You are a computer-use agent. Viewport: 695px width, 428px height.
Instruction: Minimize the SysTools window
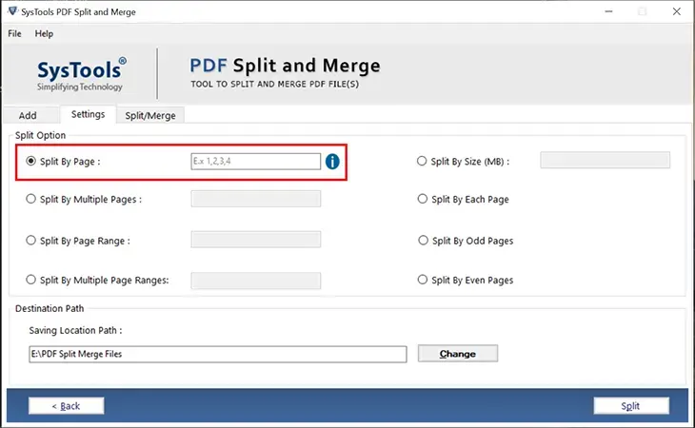click(x=609, y=11)
